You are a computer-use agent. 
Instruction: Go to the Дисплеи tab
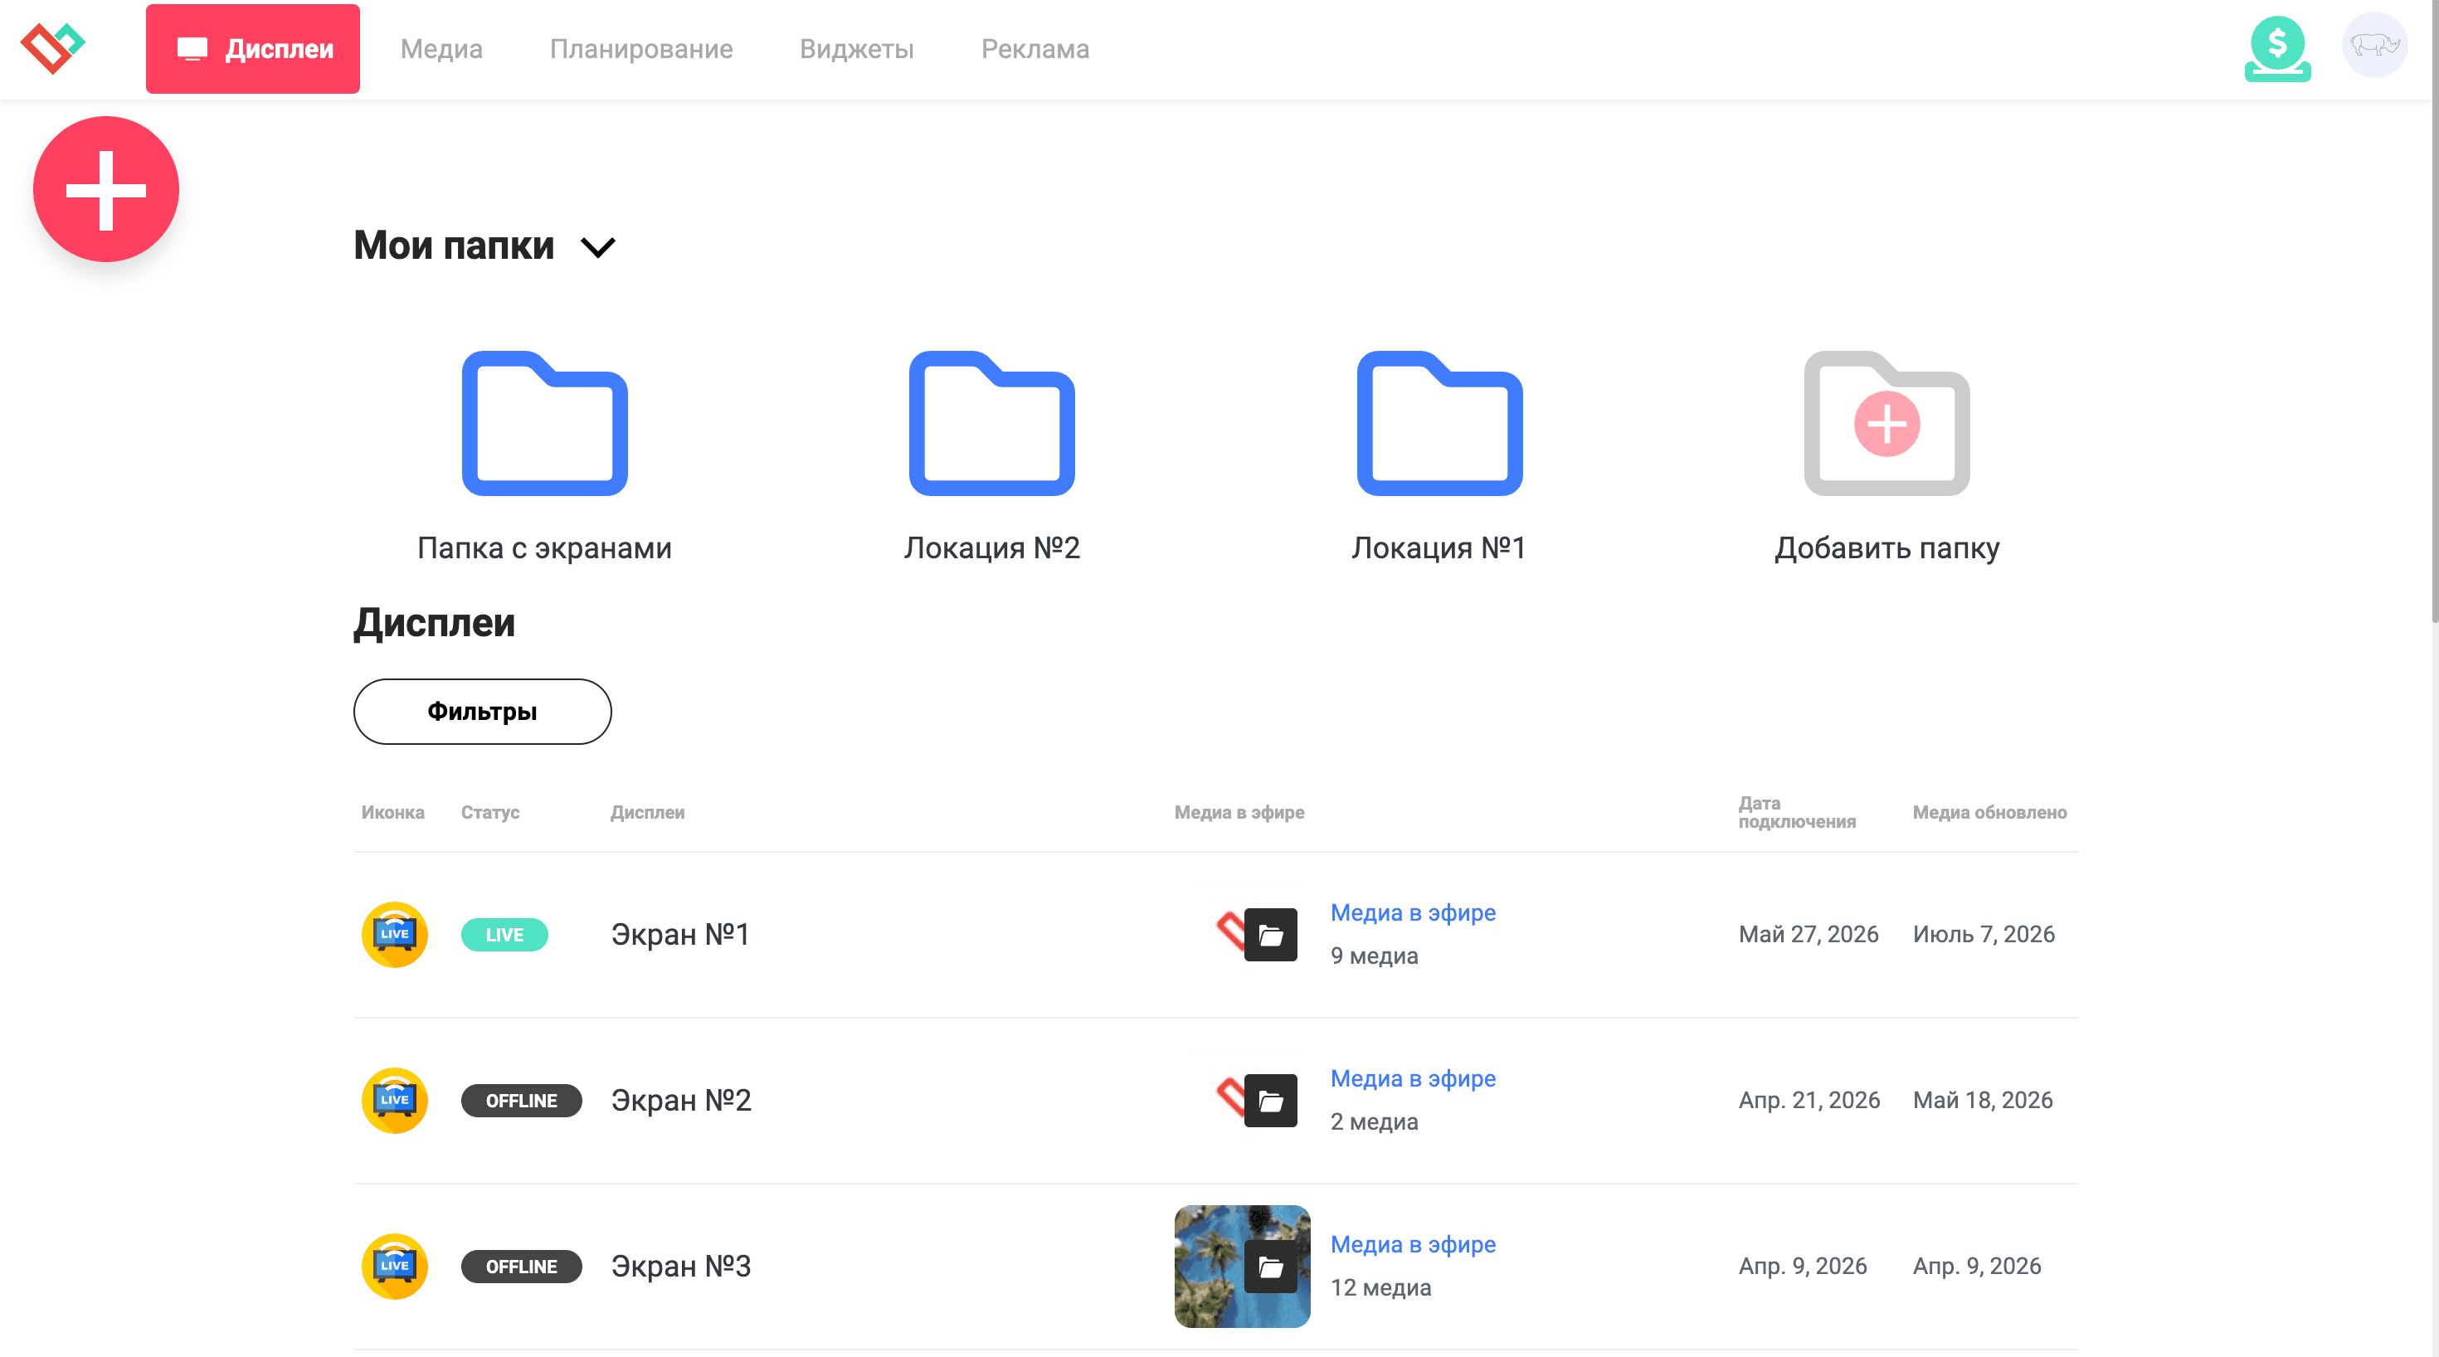point(253,48)
